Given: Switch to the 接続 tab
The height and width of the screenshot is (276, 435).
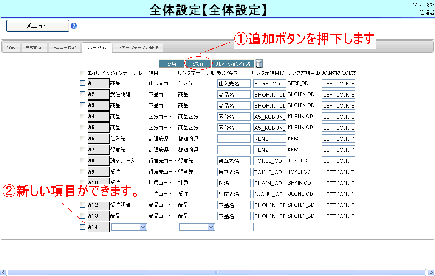Looking at the screenshot, I should click(11, 48).
